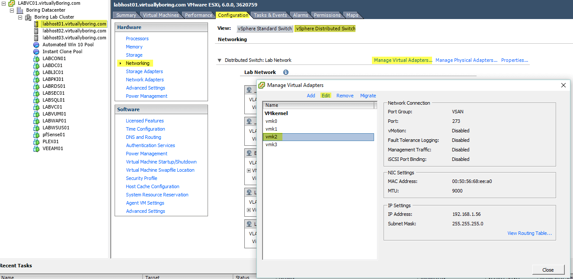This screenshot has height=279, width=573.
Task: Select the LABWSUS01 virtual machine icon
Action: 36,128
